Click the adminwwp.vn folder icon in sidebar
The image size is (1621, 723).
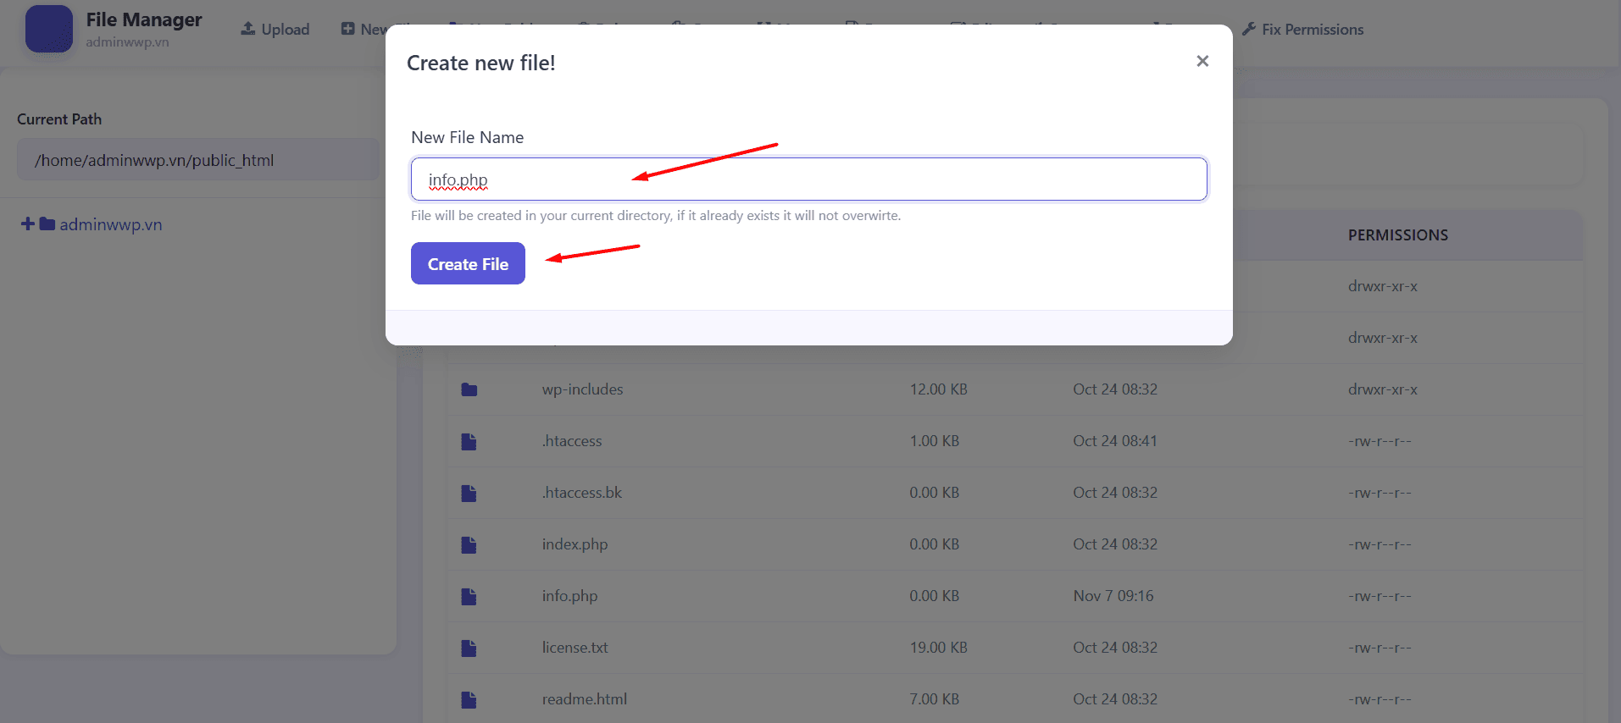click(47, 224)
